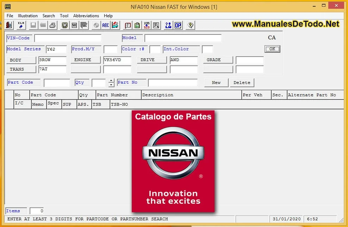Click the Part Code input field
This screenshot has width=348, height=227.
tap(57, 83)
